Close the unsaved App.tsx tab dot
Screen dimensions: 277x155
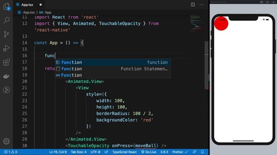[x=41, y=5]
